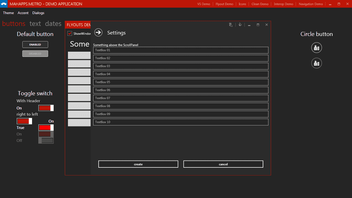Click into the TextBox 01 field
Image resolution: width=352 pixels, height=198 pixels.
(x=180, y=50)
